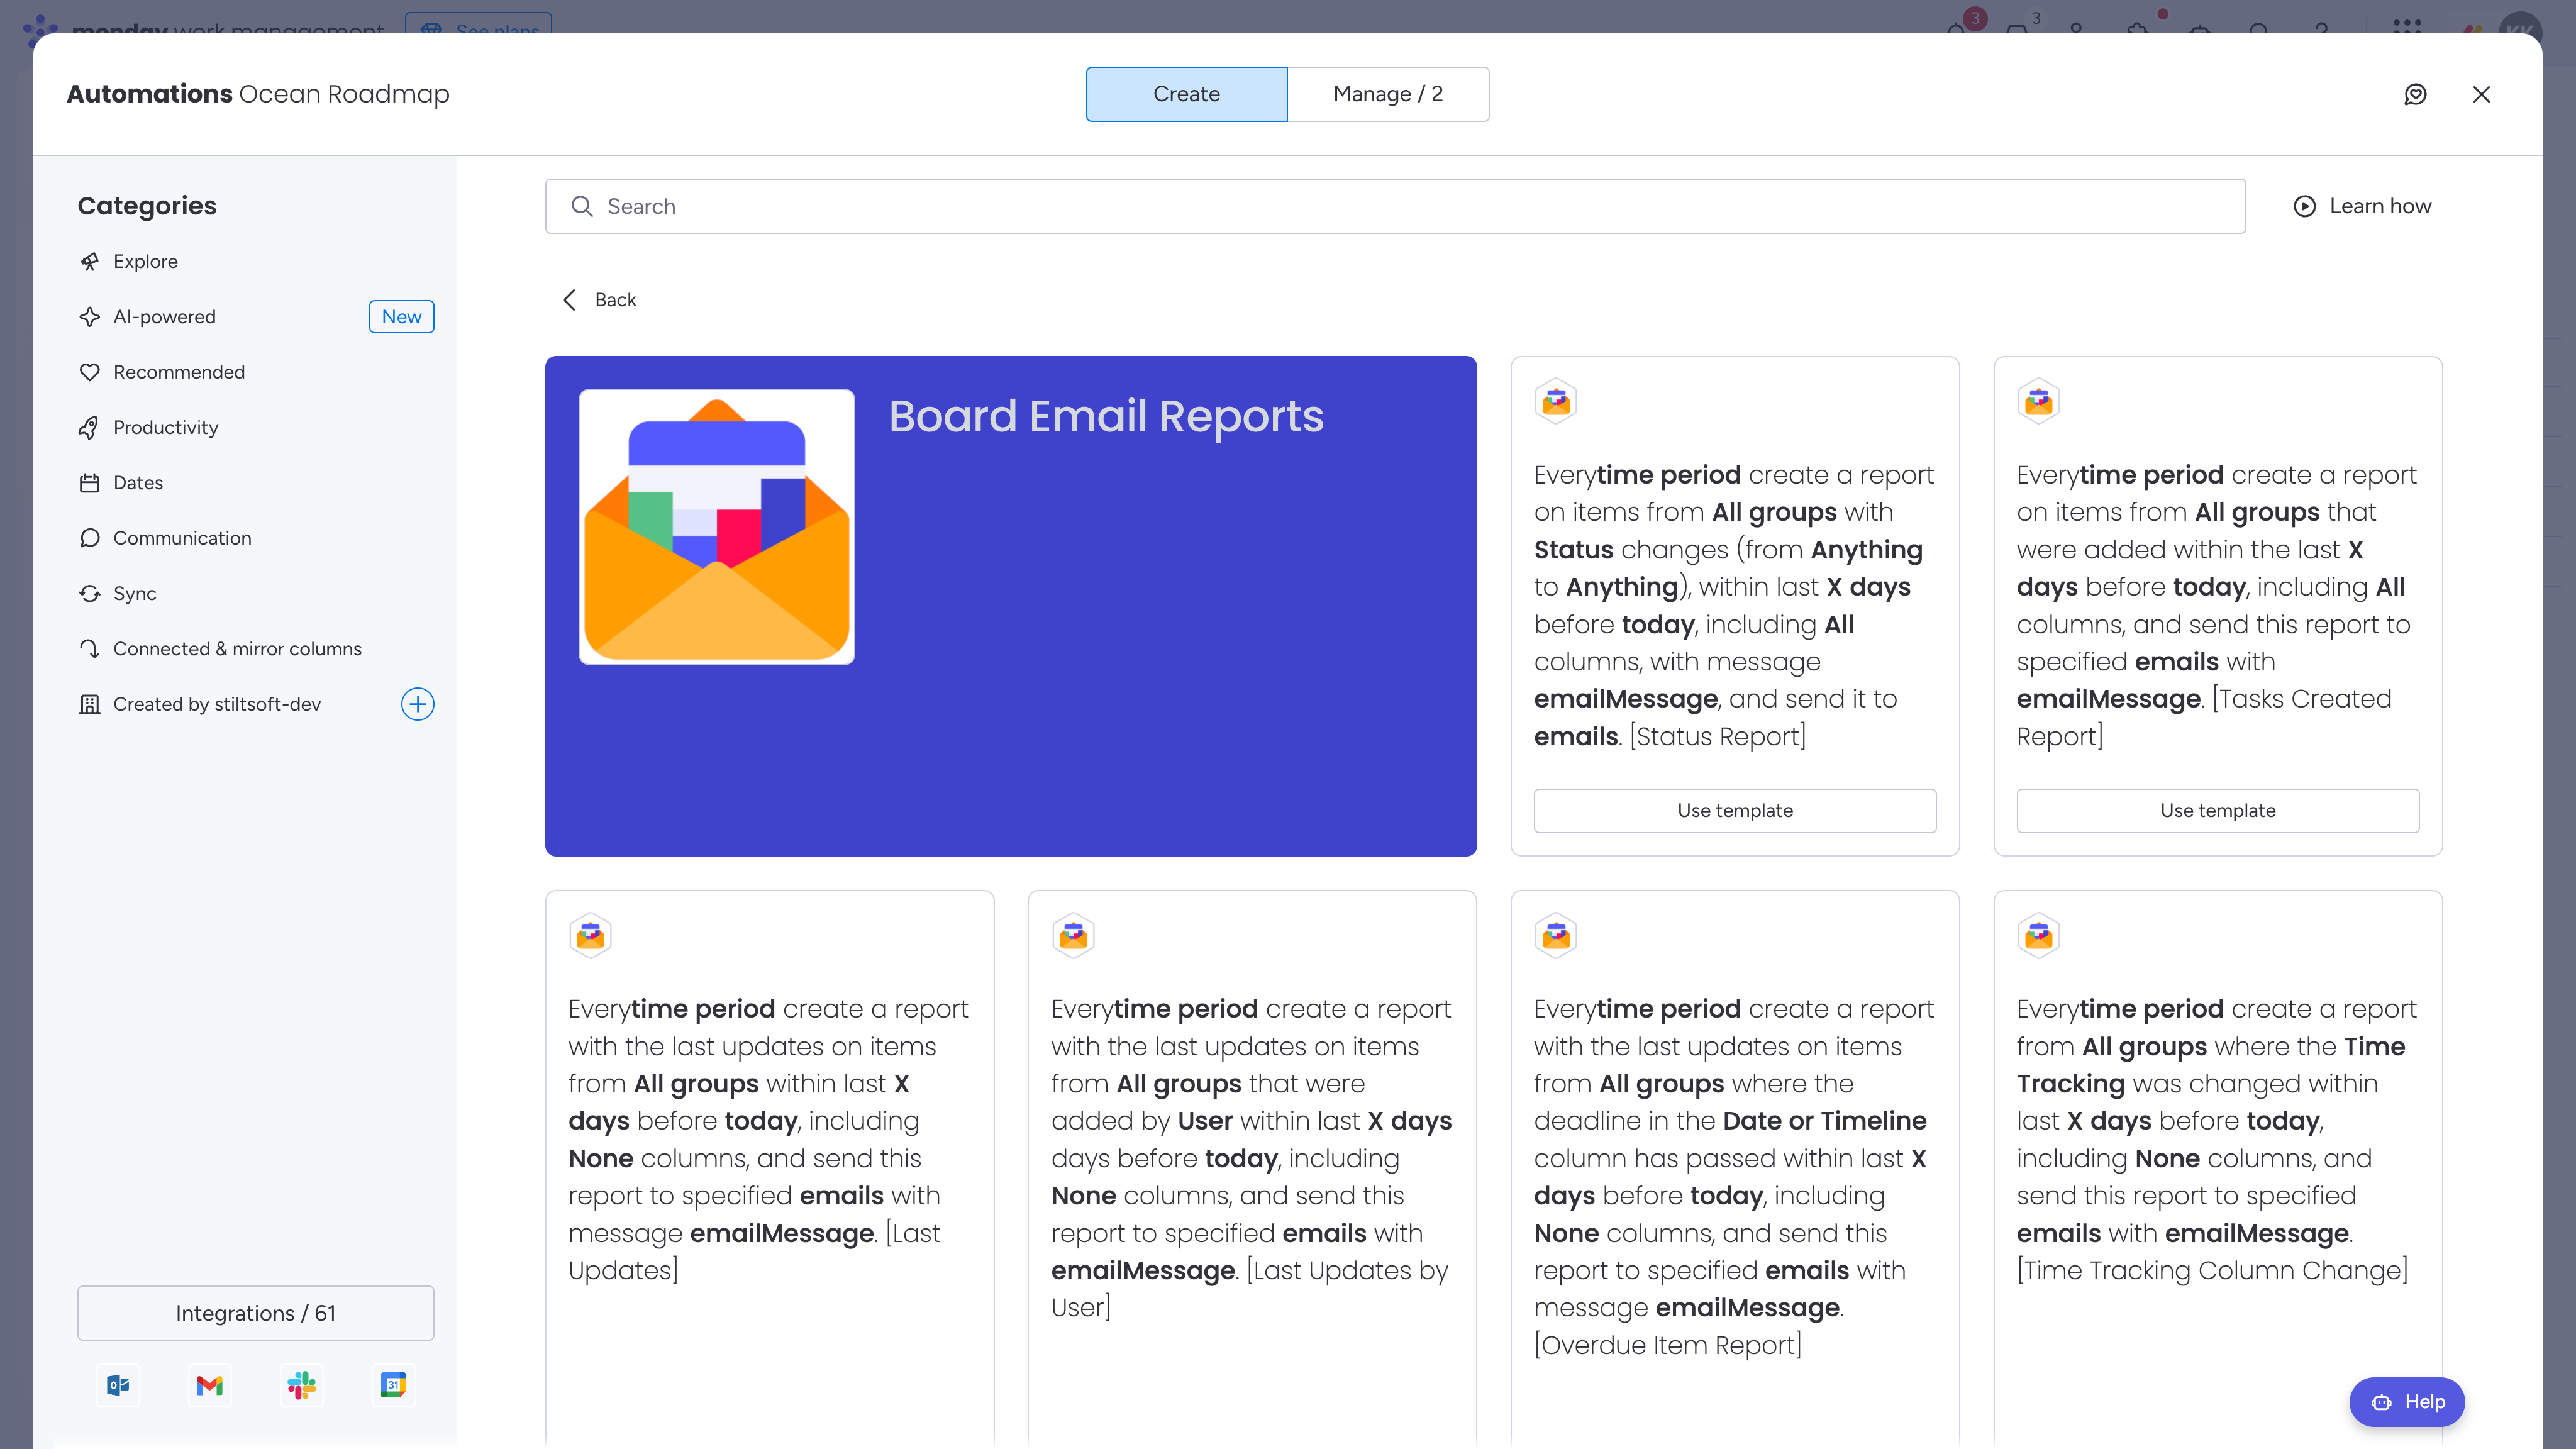Screen dimensions: 2576x1449
Task: Click the Gmail integration icon
Action: (x=209, y=1385)
